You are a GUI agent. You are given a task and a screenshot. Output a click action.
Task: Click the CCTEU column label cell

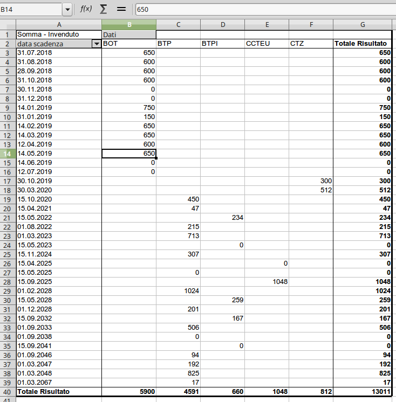click(267, 44)
